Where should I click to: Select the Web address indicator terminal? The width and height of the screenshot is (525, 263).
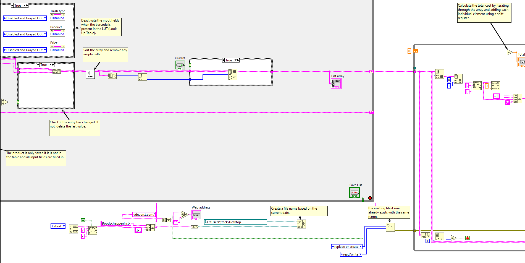196,215
